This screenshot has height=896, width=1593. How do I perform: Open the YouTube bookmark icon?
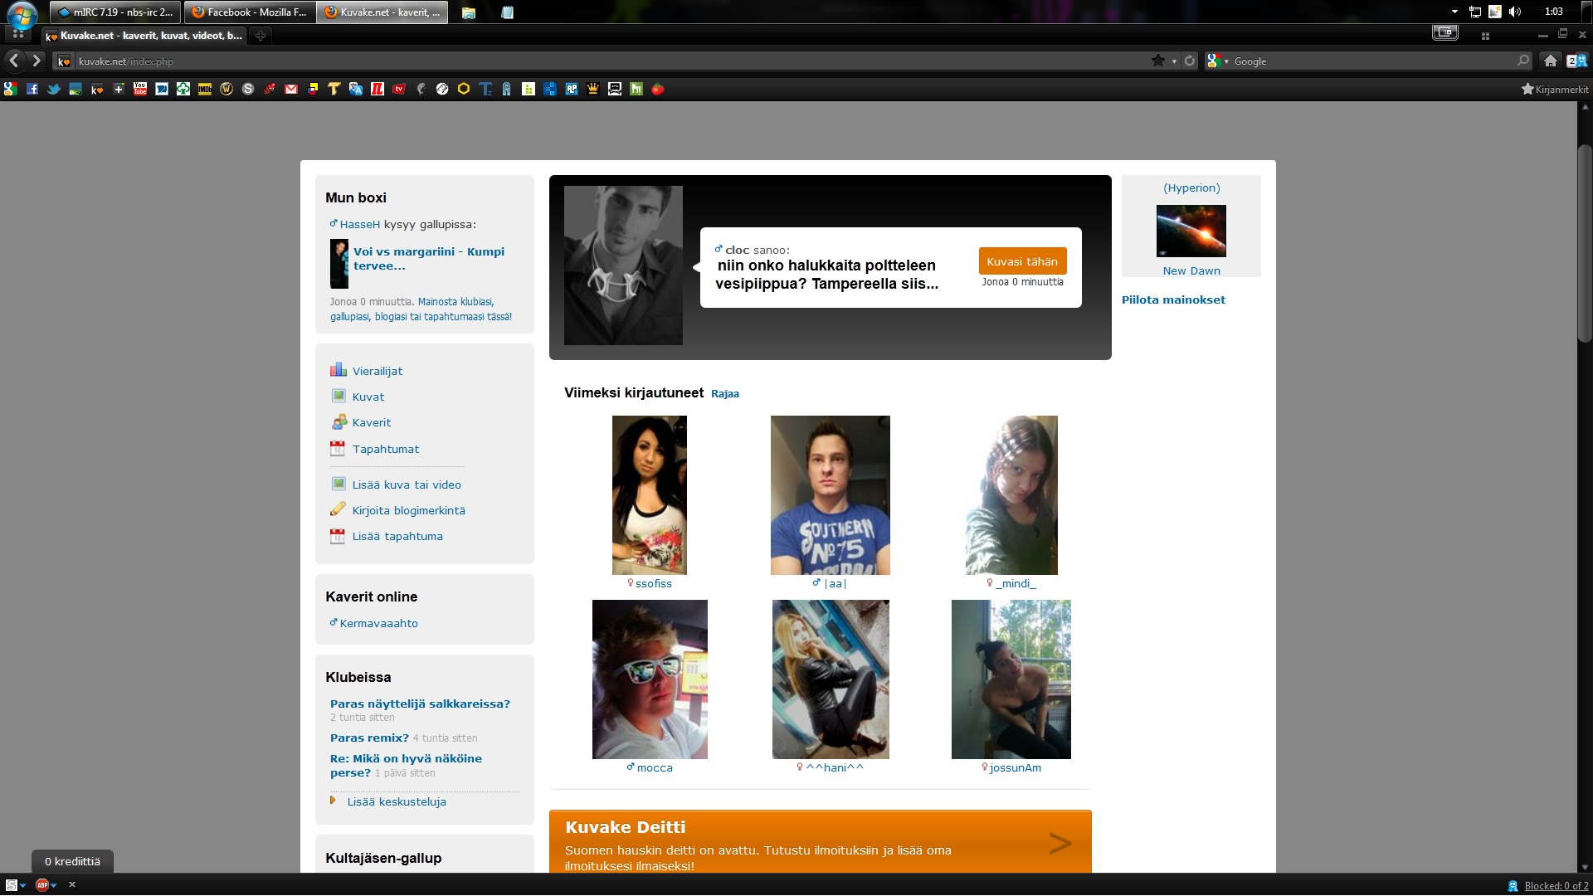[x=140, y=89]
